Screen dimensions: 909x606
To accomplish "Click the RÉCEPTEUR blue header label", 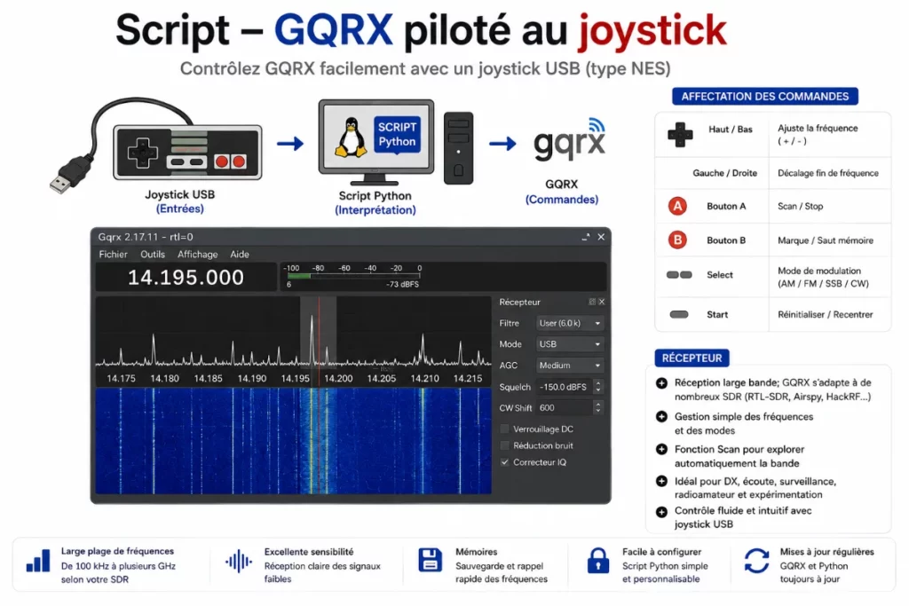I will [x=692, y=358].
